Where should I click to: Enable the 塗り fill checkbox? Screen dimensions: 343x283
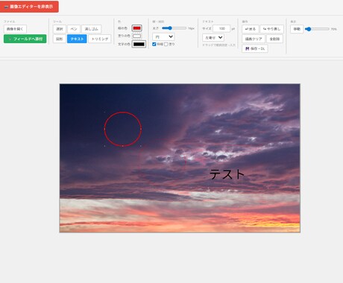tap(166, 44)
